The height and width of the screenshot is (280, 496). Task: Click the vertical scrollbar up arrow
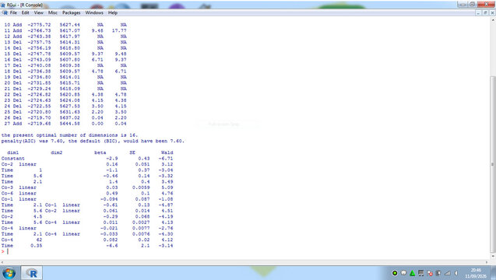pos(493,20)
